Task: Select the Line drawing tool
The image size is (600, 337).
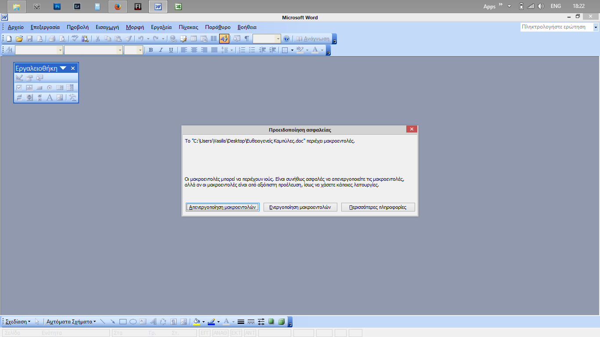Action: 103,322
